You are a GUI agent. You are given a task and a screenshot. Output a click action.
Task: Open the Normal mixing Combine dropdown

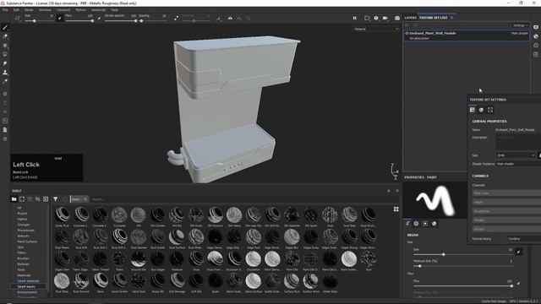click(x=524, y=238)
